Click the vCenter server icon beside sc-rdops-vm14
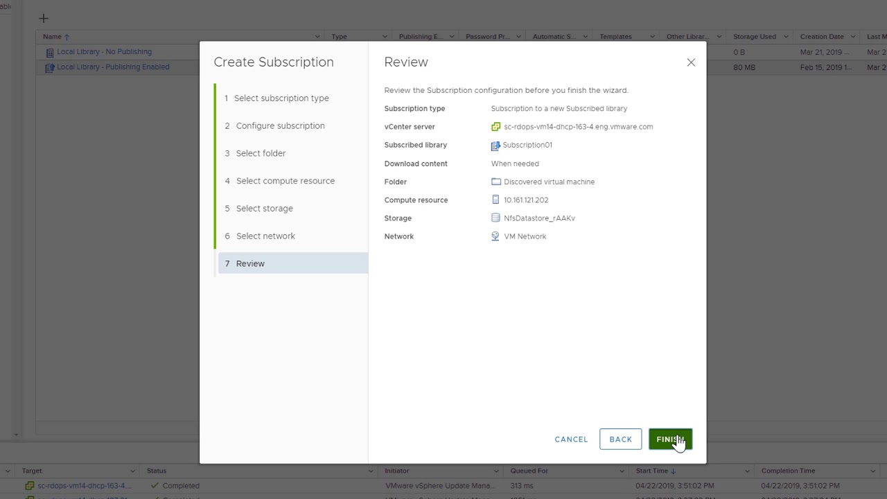The image size is (887, 499). click(495, 126)
